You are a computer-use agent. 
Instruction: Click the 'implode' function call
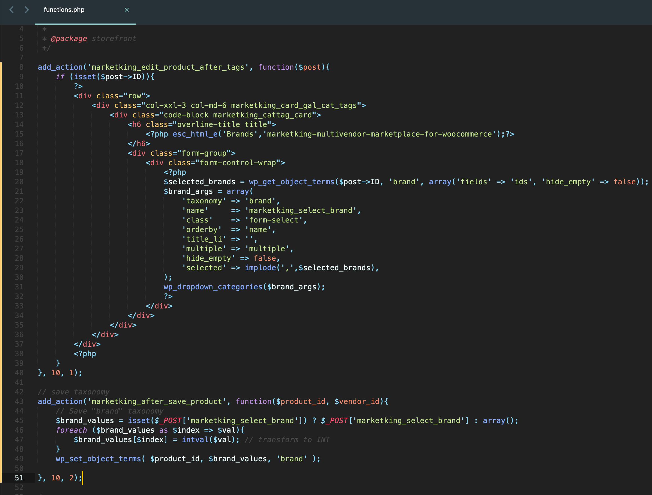tap(261, 267)
